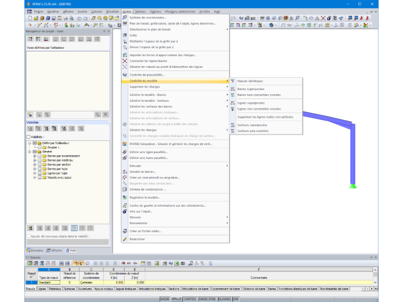Click the 'Cartésien' coordinate system cell
Viewport: 403px width, 302px height.
tap(91, 282)
